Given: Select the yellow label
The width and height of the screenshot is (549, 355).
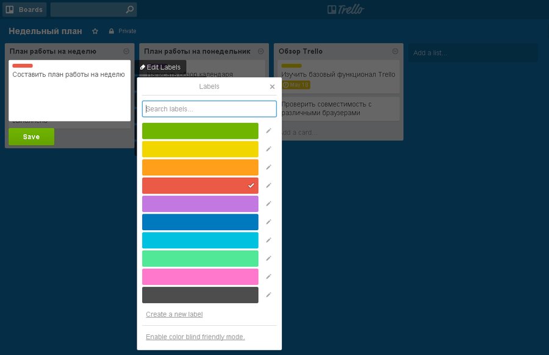Looking at the screenshot, I should click(200, 149).
